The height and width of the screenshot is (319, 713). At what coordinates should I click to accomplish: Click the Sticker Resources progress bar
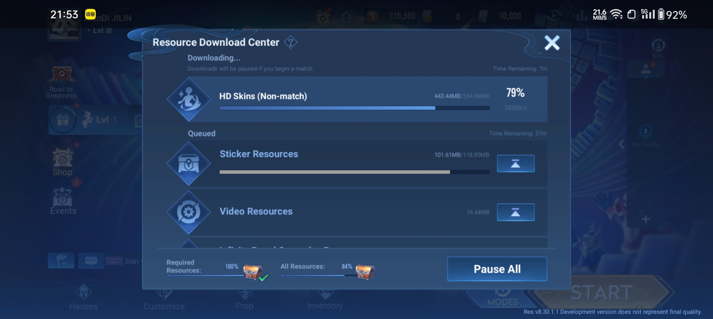click(x=354, y=172)
